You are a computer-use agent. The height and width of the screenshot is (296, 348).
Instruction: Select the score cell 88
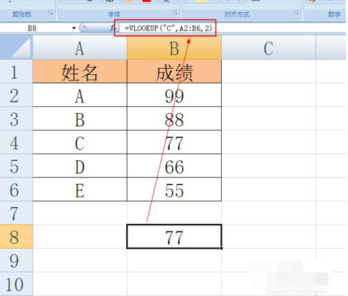(x=174, y=119)
